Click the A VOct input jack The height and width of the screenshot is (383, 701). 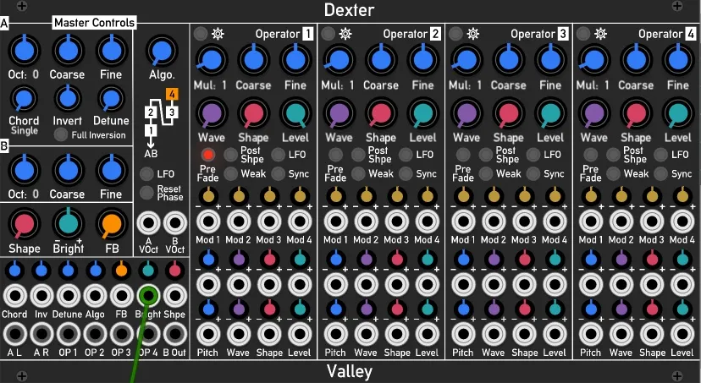(x=148, y=223)
